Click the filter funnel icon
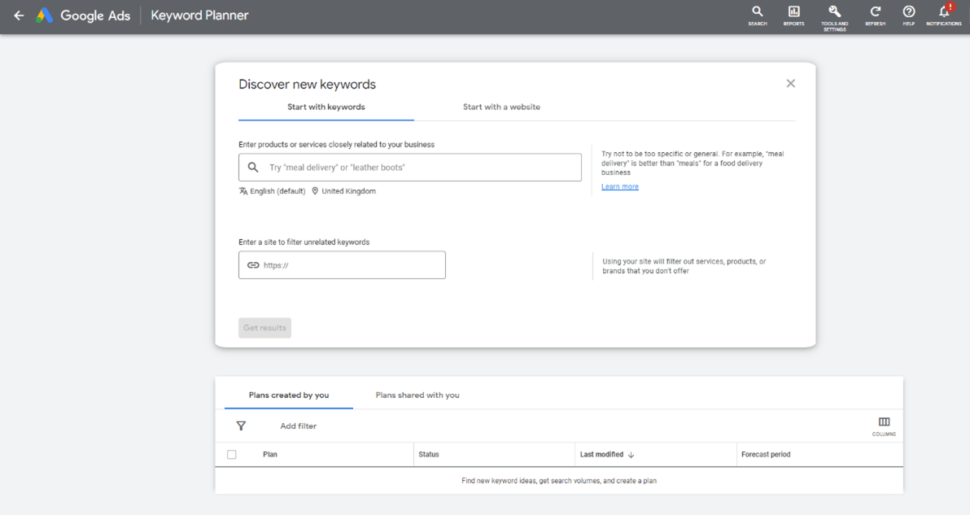Viewport: 970px width, 515px height. (241, 426)
